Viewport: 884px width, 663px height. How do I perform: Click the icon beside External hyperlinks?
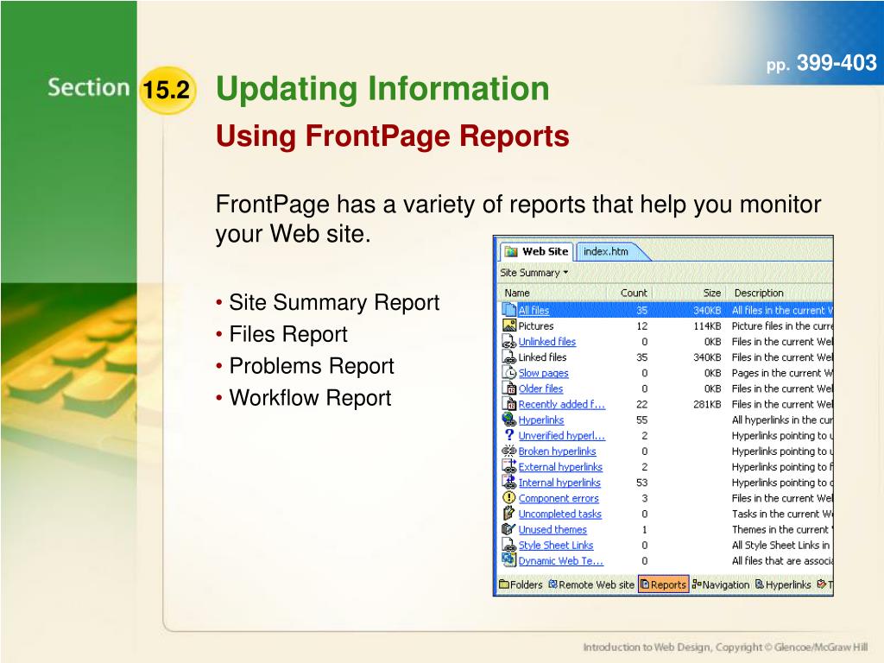[509, 467]
